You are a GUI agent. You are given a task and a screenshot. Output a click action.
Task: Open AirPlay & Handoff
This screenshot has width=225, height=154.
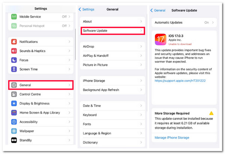pos(112,56)
